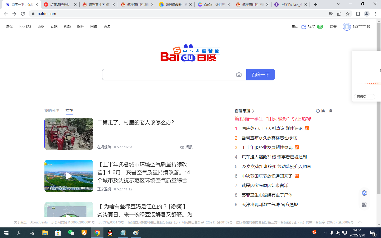Click the blue circular assistant icon
This screenshot has height=238, width=381.
pyautogui.click(x=364, y=193)
